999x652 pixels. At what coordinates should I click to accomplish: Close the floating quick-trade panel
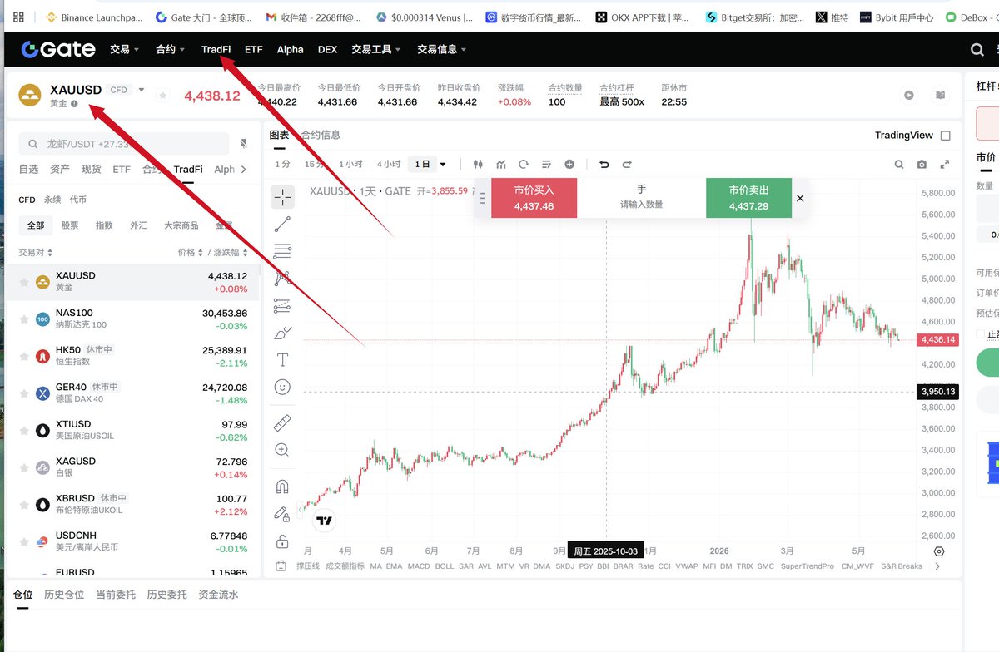click(800, 198)
